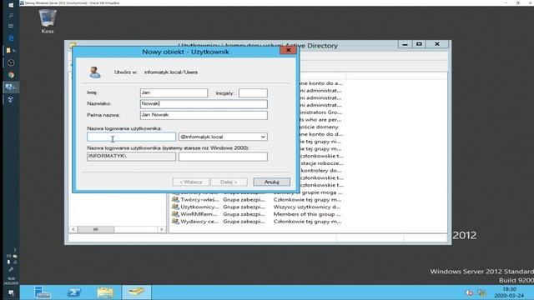This screenshot has height=300, width=534.
Task: Click the pre-Windows 2000 logon name field
Action: tap(223, 157)
